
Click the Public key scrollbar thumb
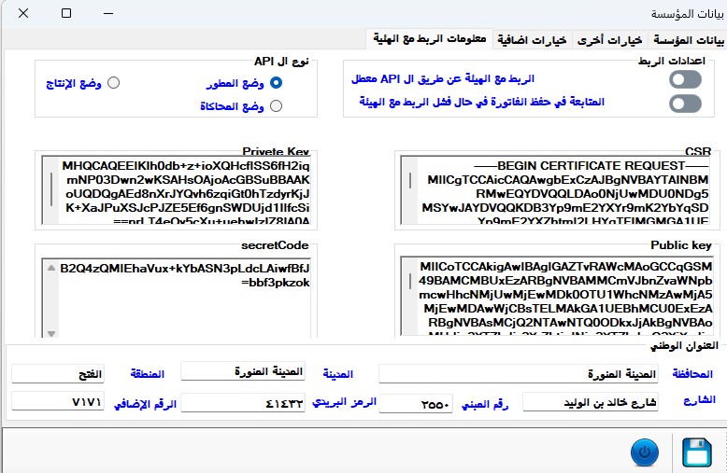(x=410, y=282)
